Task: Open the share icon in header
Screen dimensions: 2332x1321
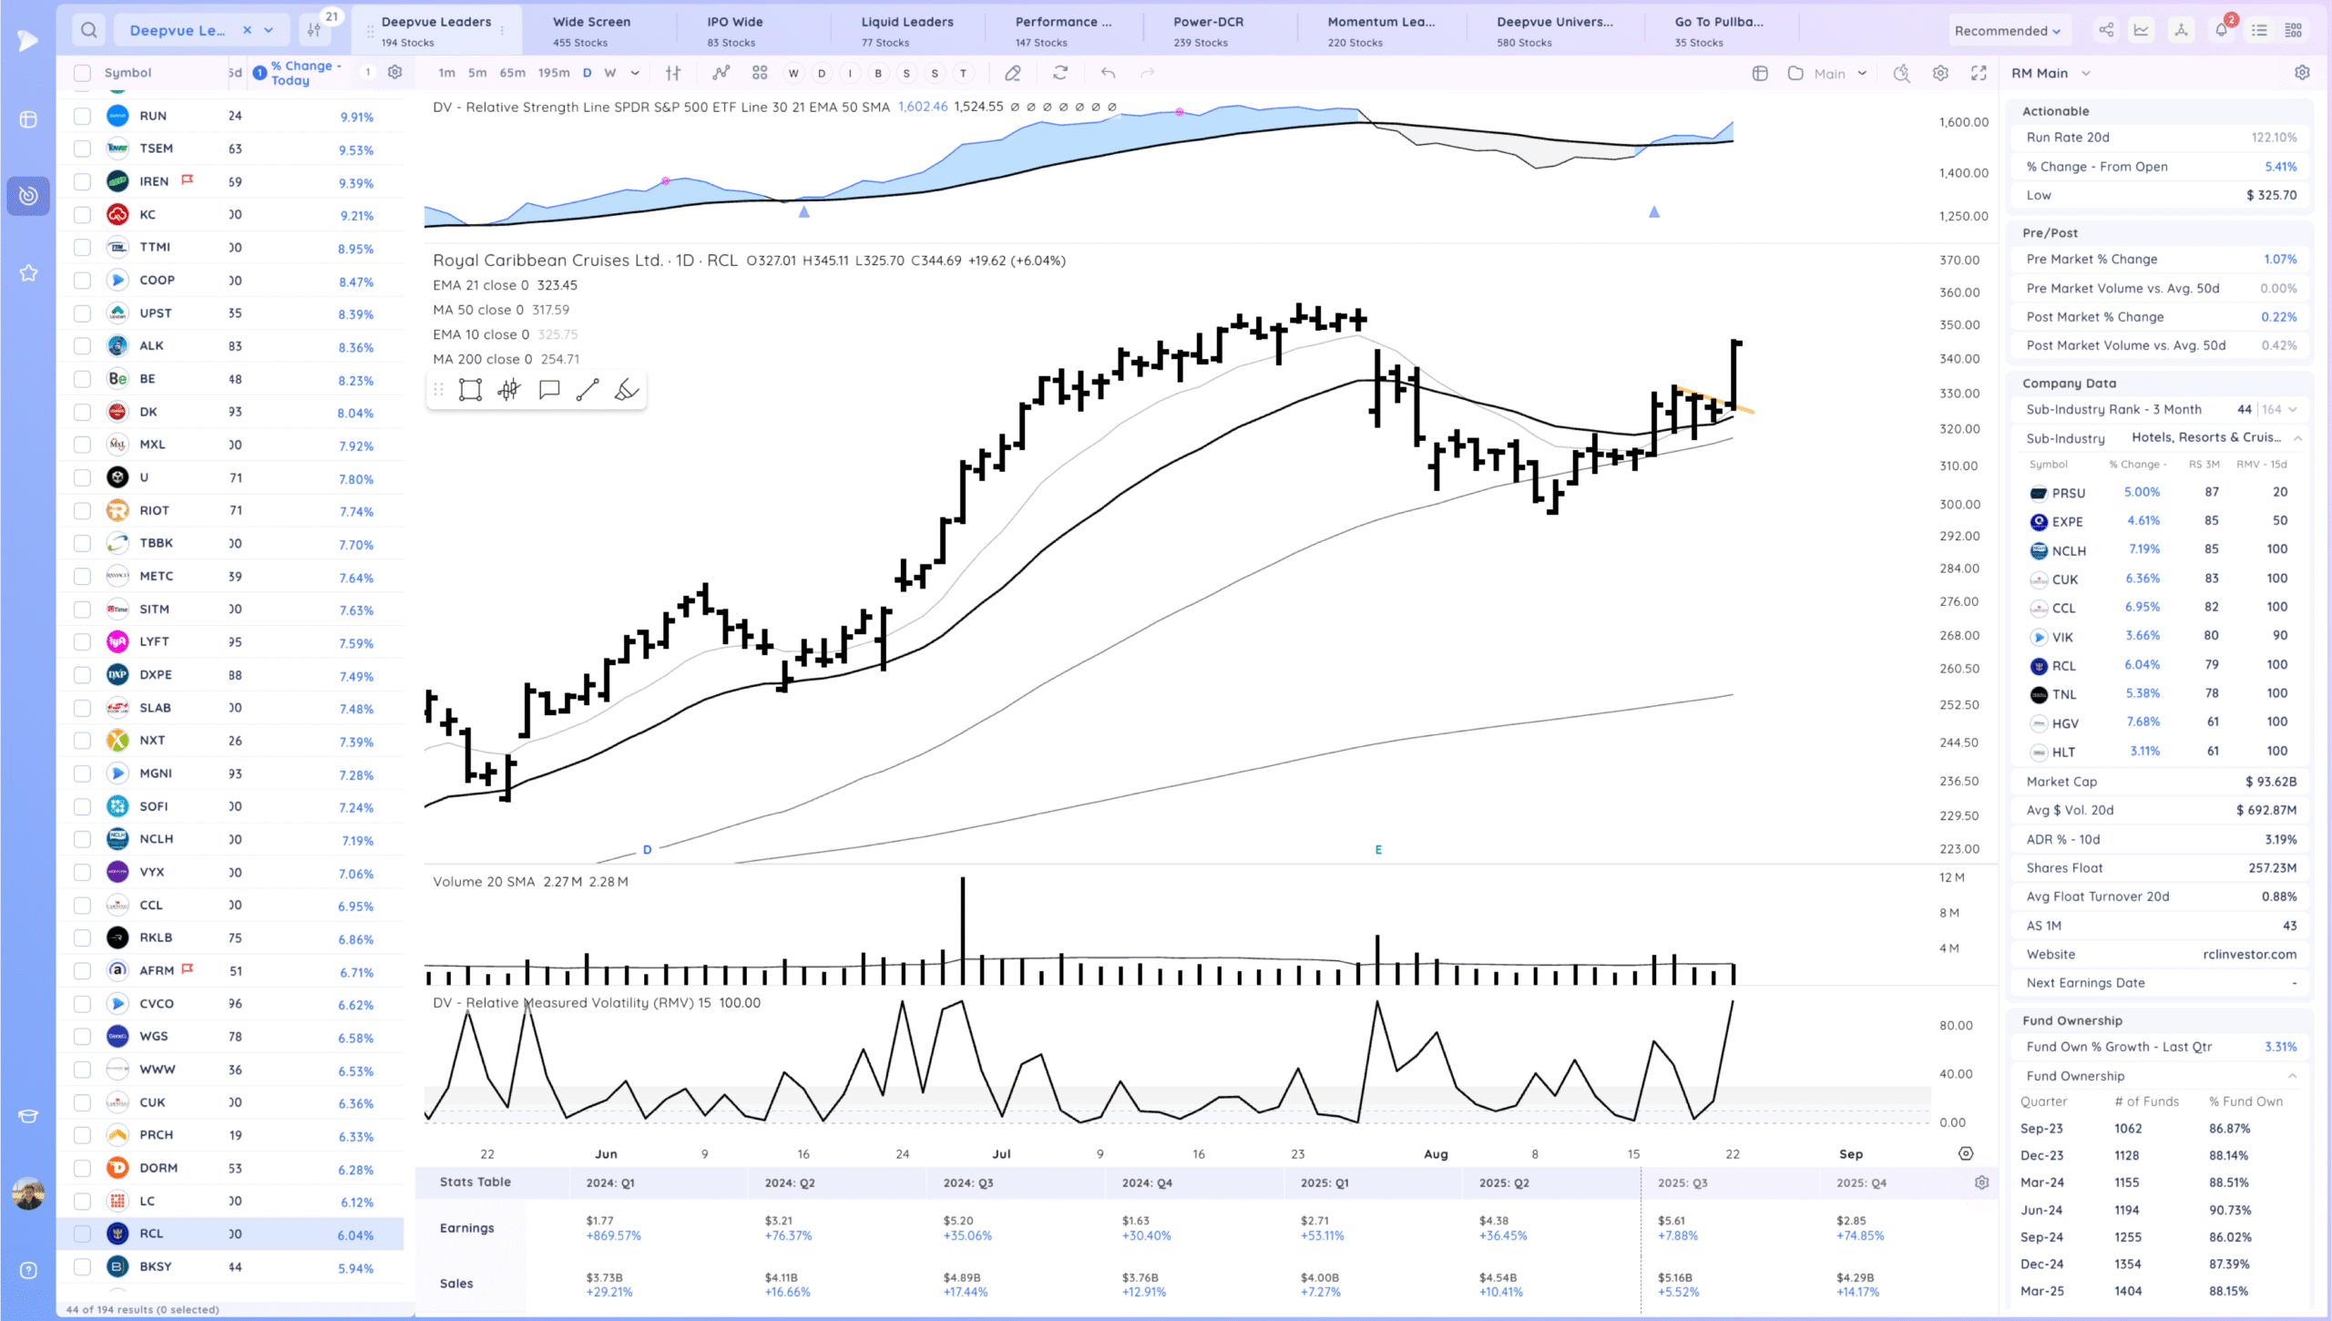Action: tap(2106, 30)
